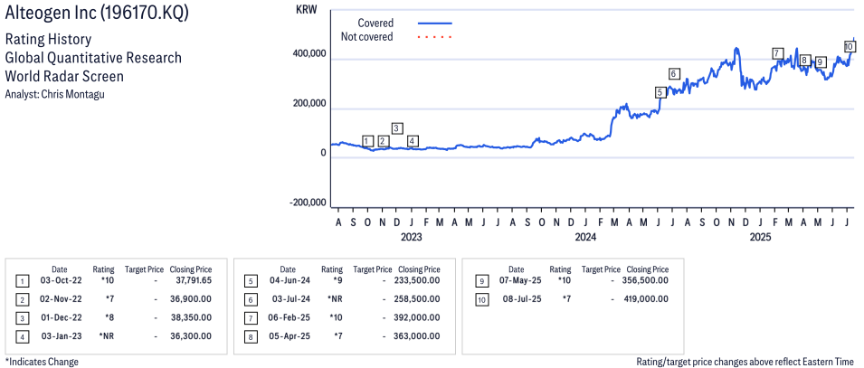This screenshot has width=864, height=368.
Task: Click the KRW axis unit label
Action: pyautogui.click(x=306, y=10)
